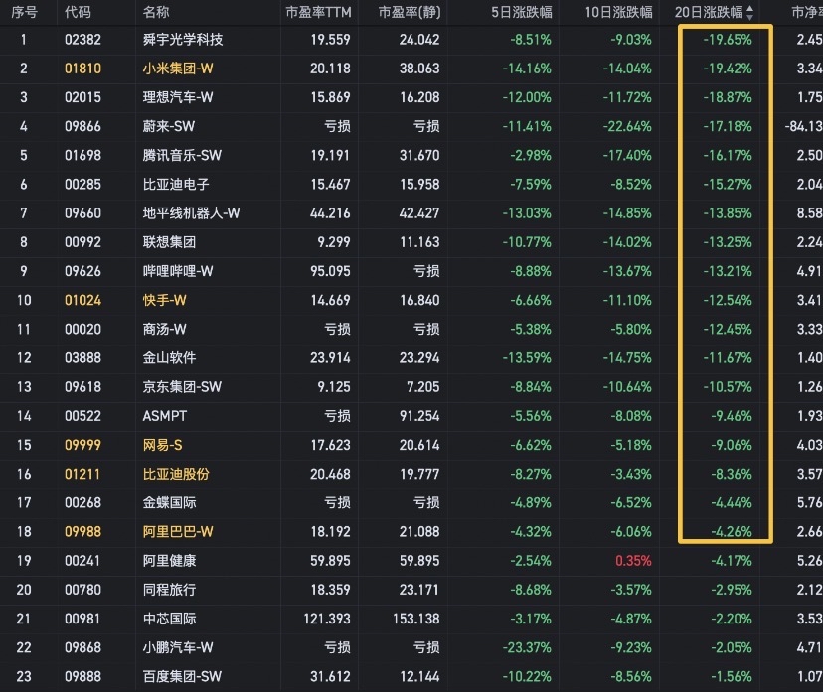This screenshot has height=692, width=823.
Task: Select stock 蔚来-SW
Action: pyautogui.click(x=169, y=126)
